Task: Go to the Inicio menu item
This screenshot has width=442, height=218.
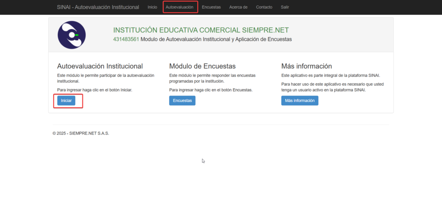Action: 152,7
